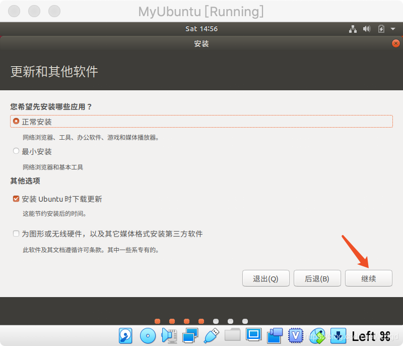Click the 退出(Q) quit button

[266, 278]
